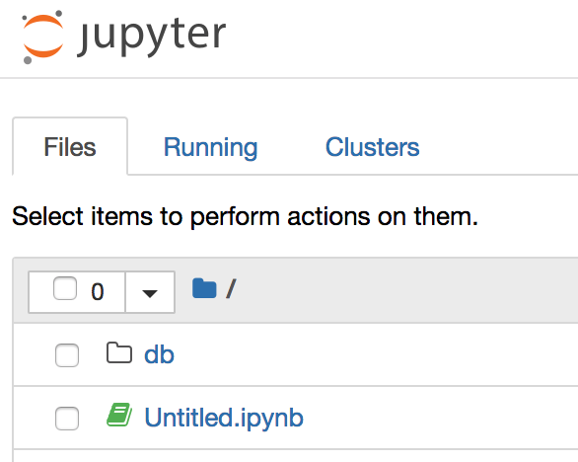Screen dimensions: 578x462
Task: Click the empty area of the db row
Action: point(376,355)
